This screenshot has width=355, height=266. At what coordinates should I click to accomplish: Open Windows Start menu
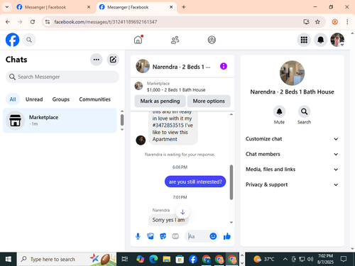click(x=8, y=260)
